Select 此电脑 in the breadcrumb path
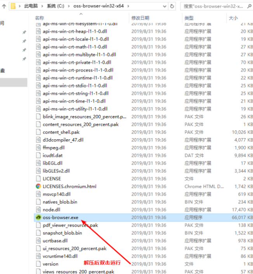 (x=31, y=6)
